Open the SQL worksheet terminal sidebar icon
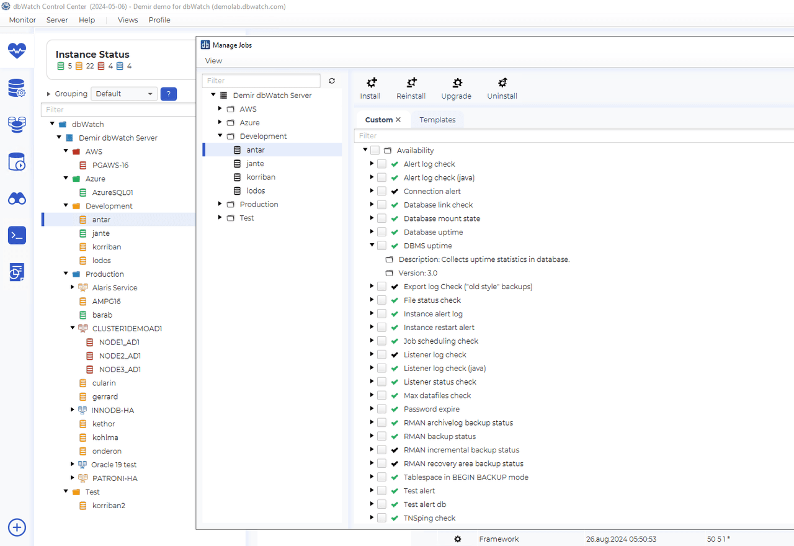Viewport: 794px width, 546px height. click(x=17, y=235)
